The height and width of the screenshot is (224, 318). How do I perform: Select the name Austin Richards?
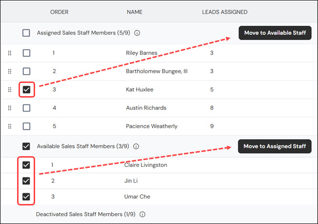pos(146,108)
